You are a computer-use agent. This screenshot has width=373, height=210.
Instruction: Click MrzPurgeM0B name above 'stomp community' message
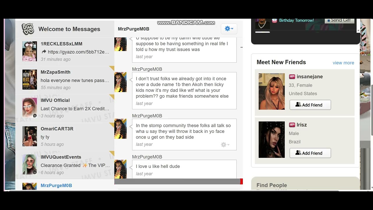[147, 116]
